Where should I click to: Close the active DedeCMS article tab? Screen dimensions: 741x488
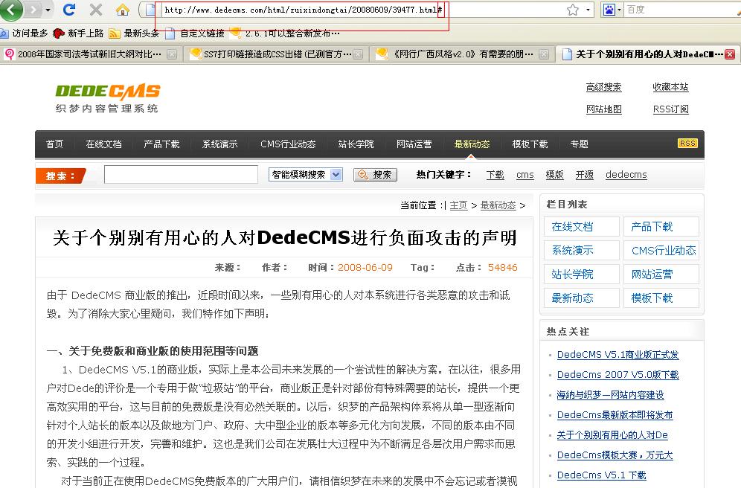[730, 54]
